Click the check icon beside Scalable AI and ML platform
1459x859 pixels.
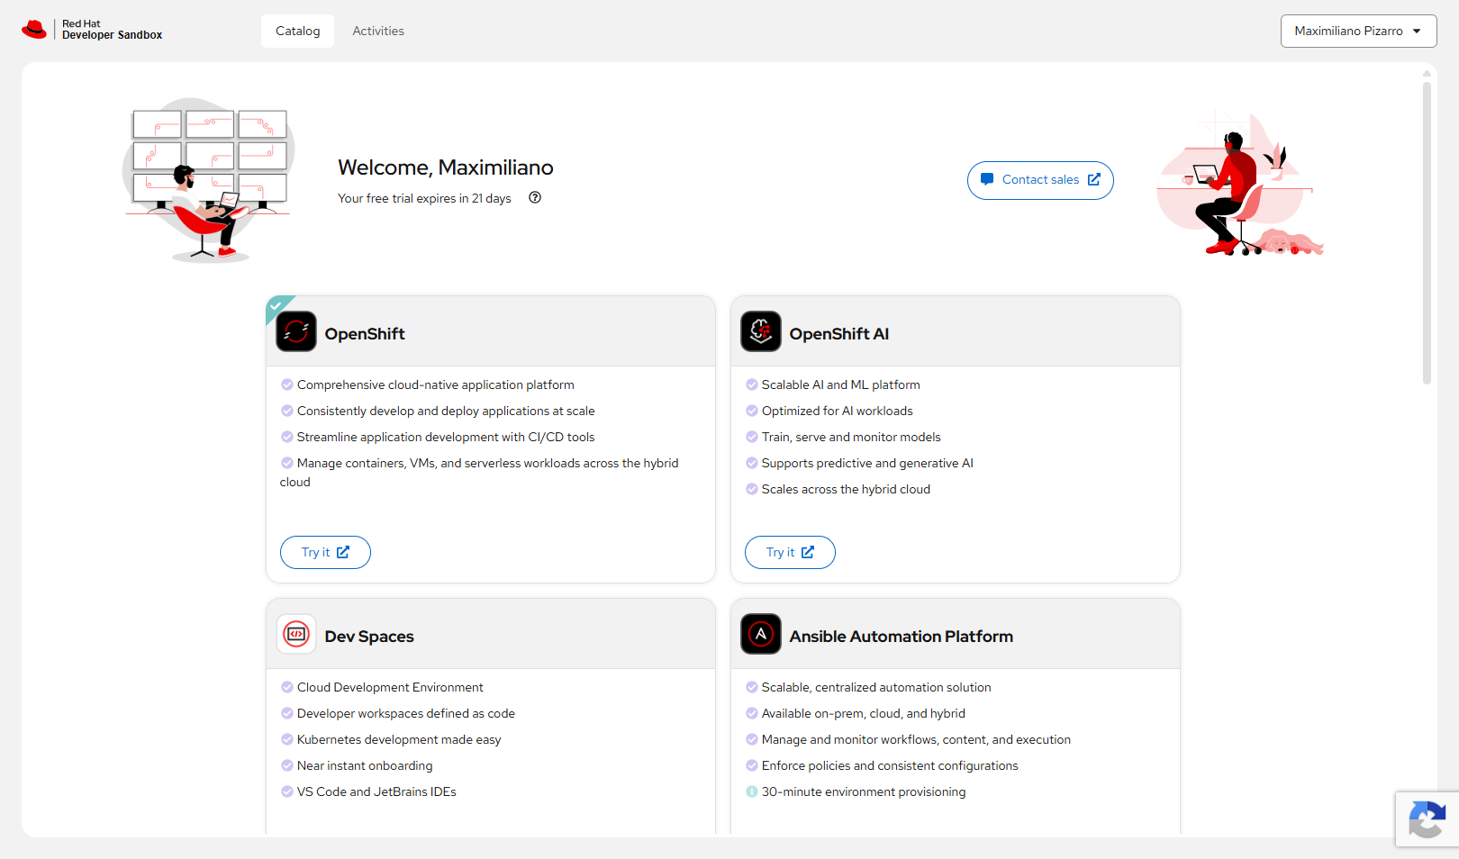point(752,384)
